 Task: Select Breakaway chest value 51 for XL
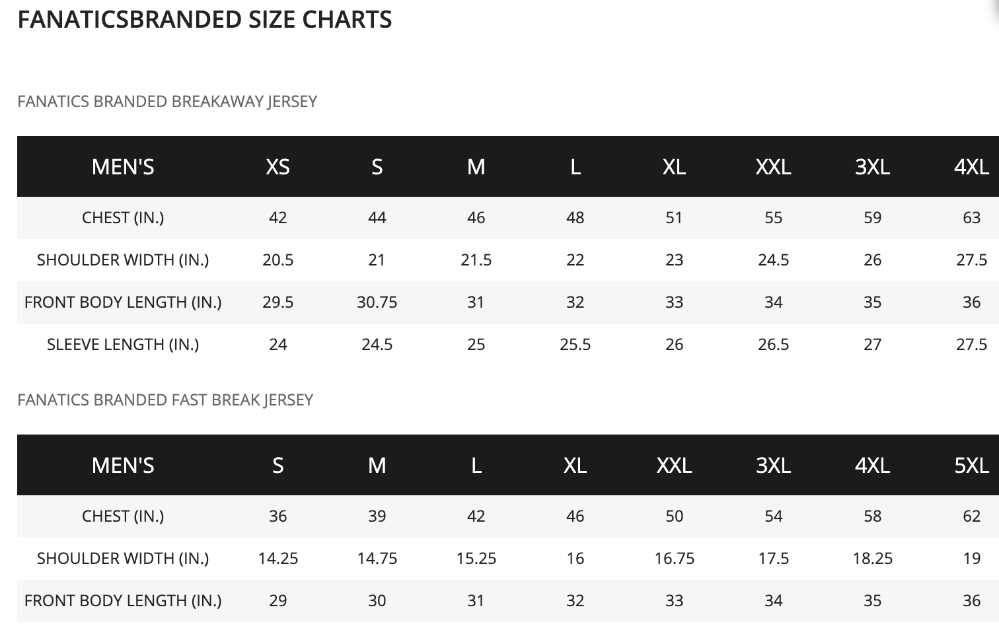(x=674, y=218)
